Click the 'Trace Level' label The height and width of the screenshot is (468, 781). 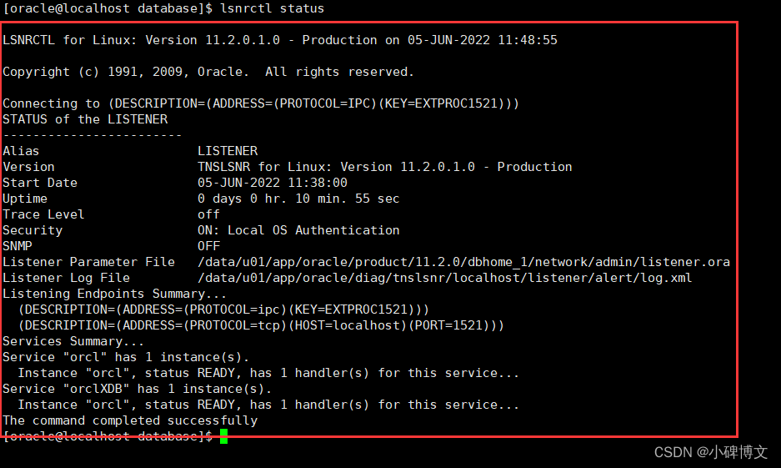coord(43,214)
